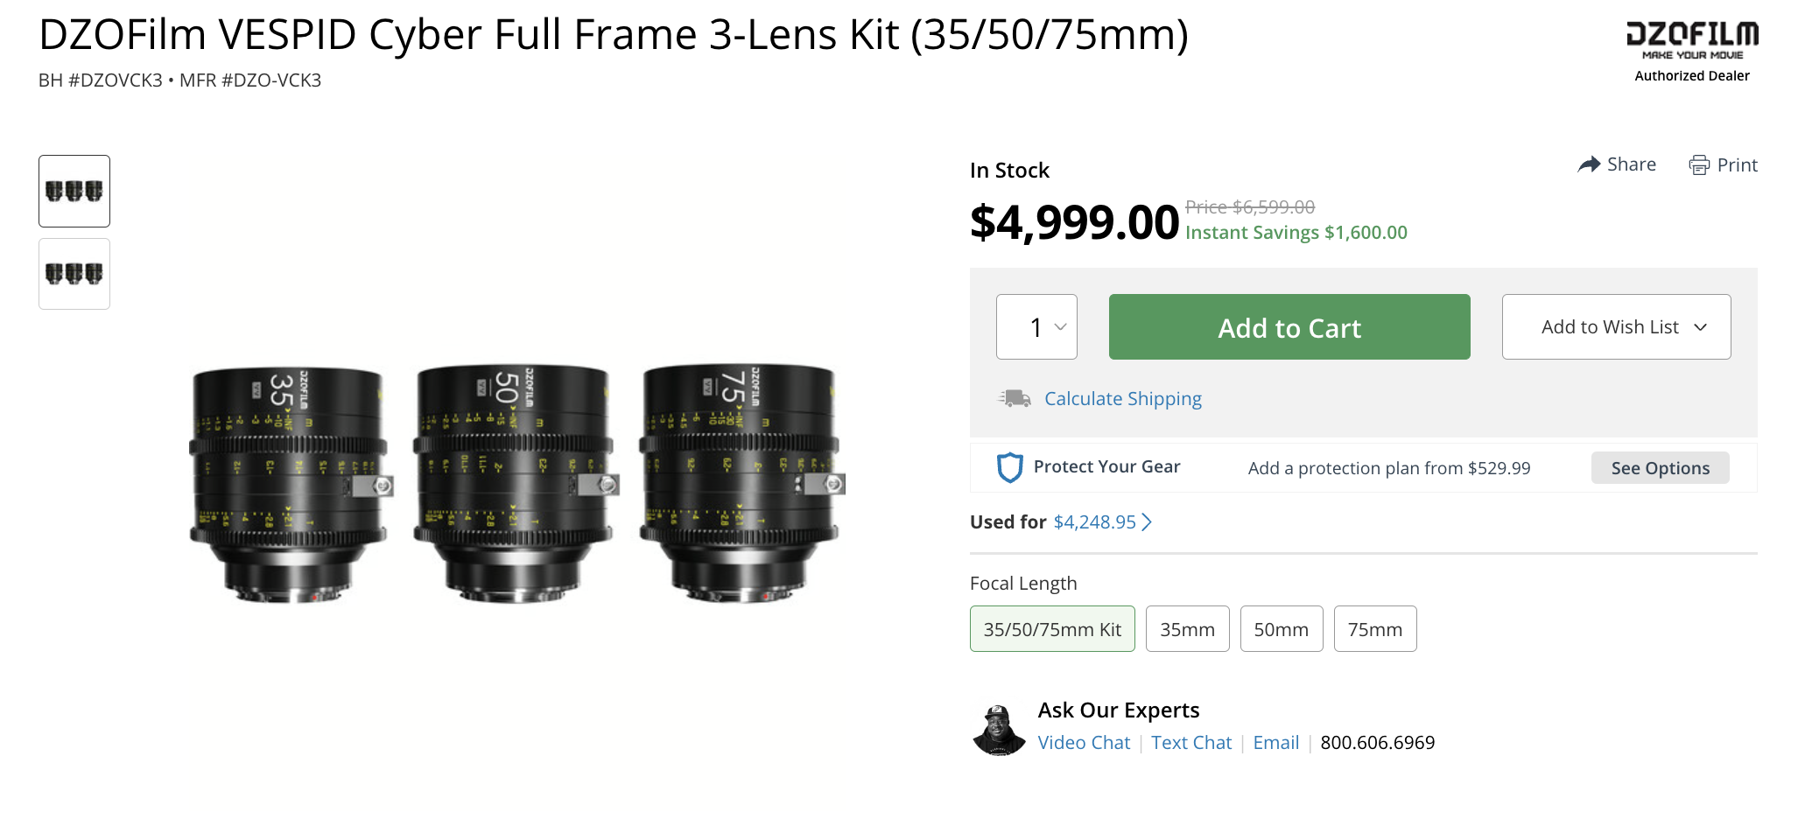Click the shipping truck icon
The image size is (1798, 840).
click(x=1015, y=399)
